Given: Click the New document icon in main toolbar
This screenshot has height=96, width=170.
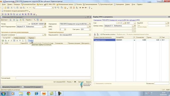Looking at the screenshot, I should point(2,8).
